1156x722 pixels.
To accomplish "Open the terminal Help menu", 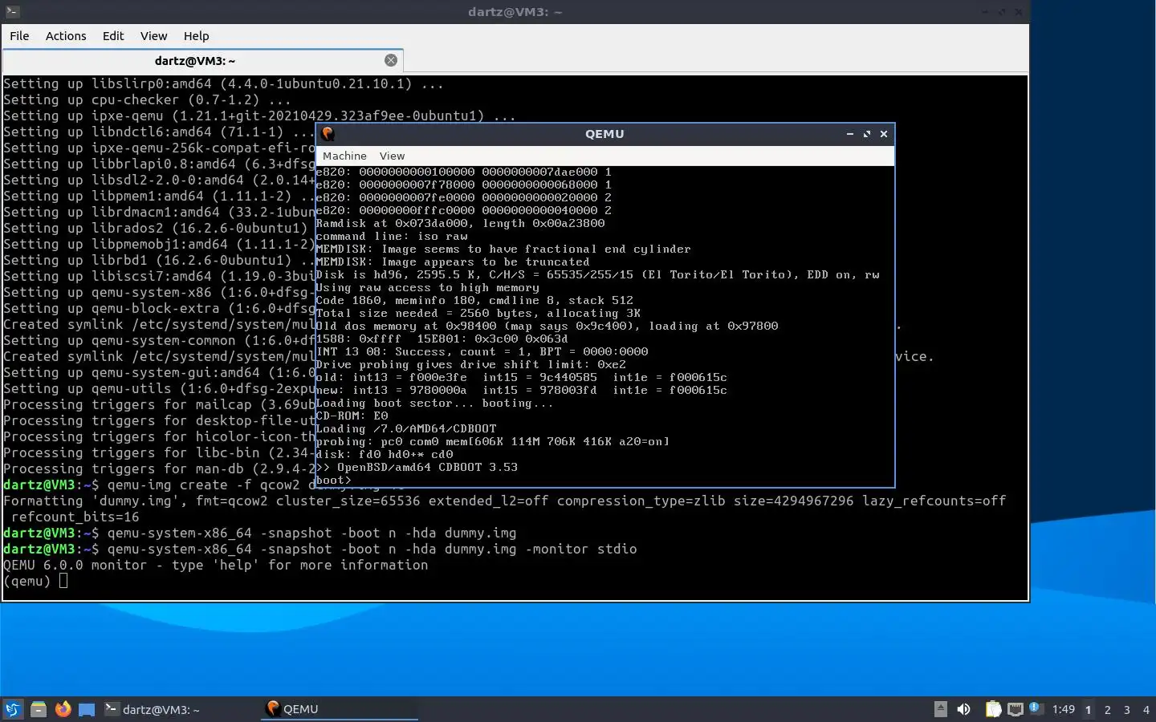I will click(x=196, y=36).
